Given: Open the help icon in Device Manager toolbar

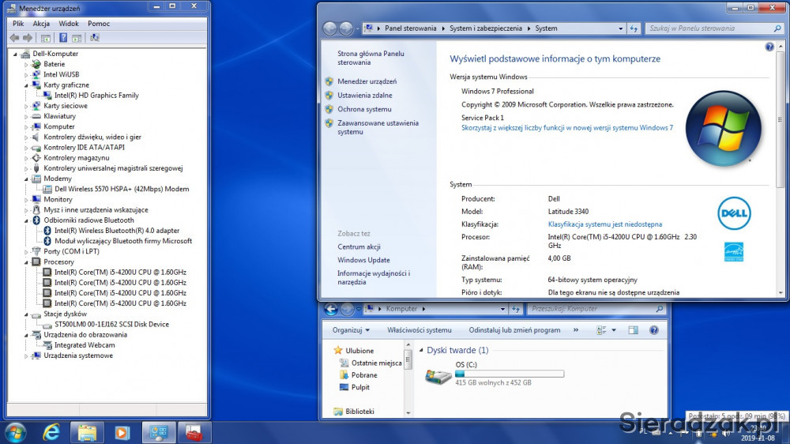Looking at the screenshot, I should 63,38.
